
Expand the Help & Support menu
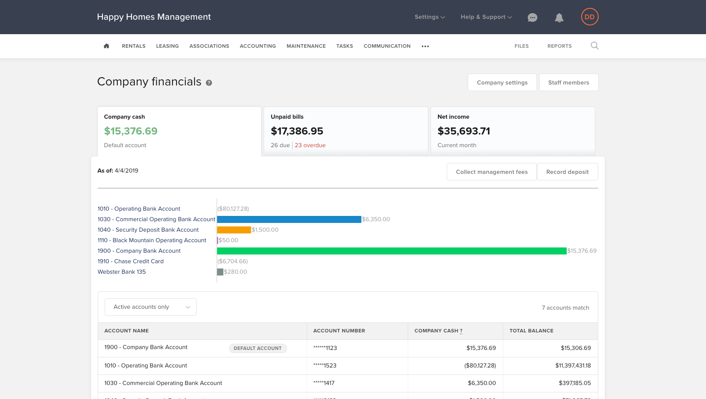[486, 17]
